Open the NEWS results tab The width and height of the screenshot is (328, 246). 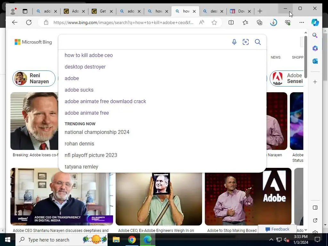[x=275, y=57]
